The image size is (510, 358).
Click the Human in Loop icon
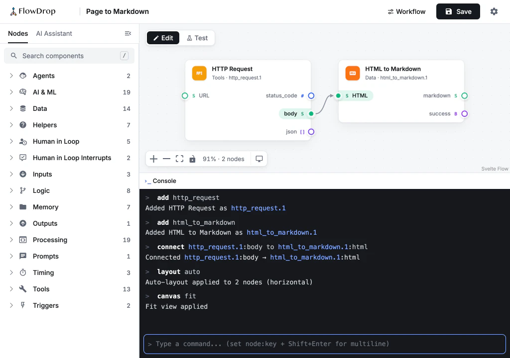tap(23, 141)
